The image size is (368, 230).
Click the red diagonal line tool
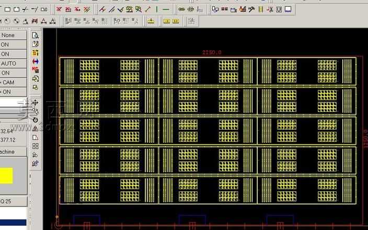coord(147,9)
